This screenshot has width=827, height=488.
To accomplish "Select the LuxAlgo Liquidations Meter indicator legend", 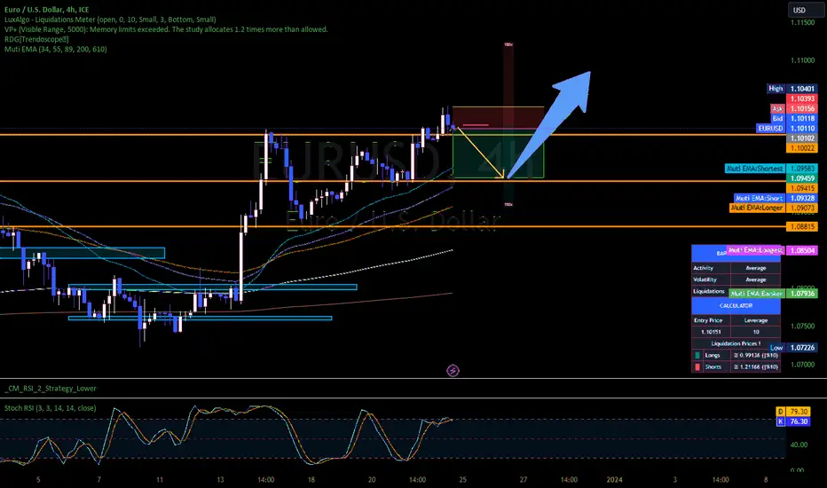I will coord(110,20).
